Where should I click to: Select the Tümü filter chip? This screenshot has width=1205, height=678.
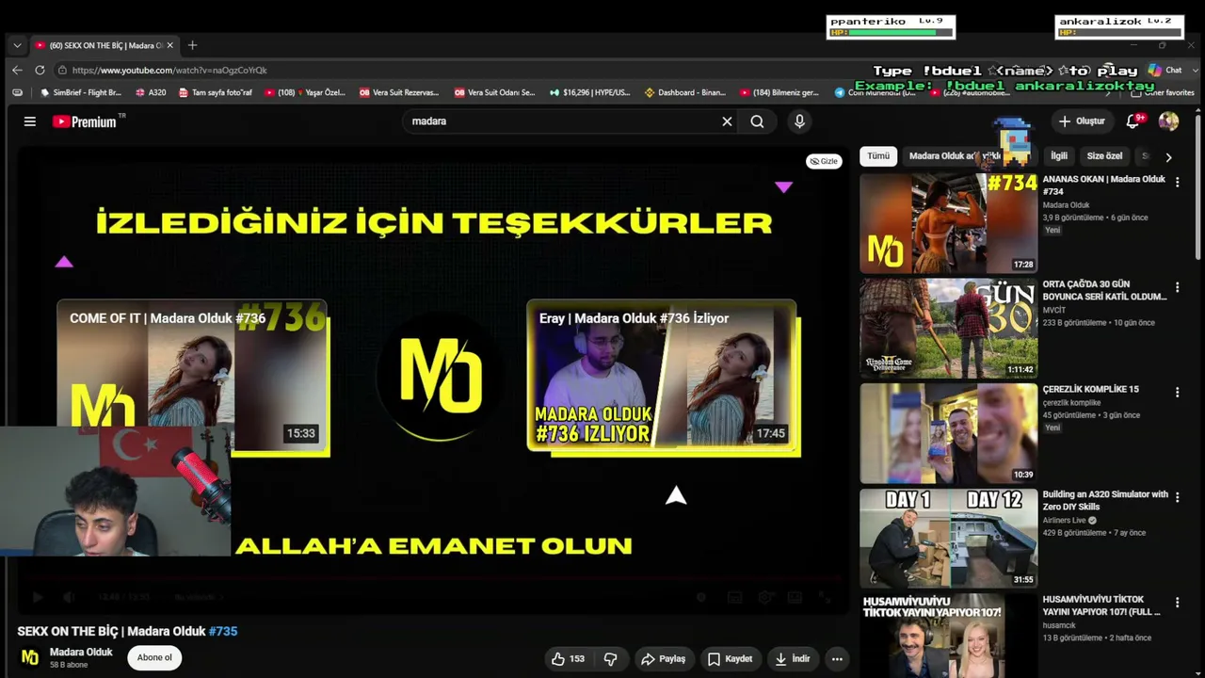point(878,156)
